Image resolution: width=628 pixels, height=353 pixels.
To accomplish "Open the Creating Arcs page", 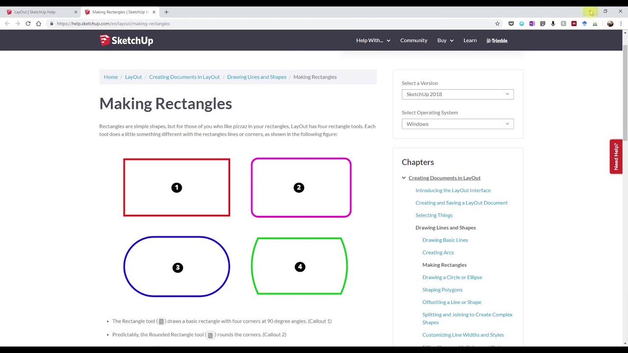I will [438, 252].
